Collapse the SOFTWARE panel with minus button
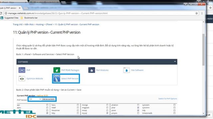213x119 pixels. pyautogui.click(x=175, y=61)
